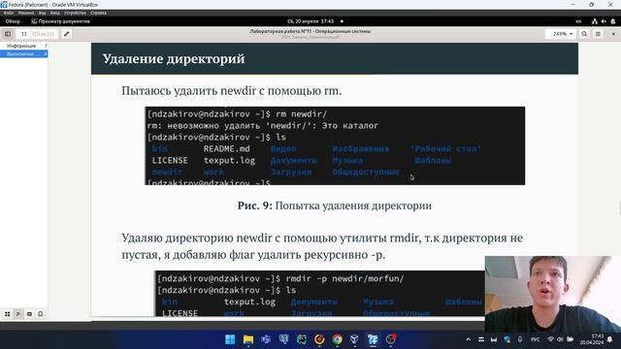This screenshot has width=621, height=349.
Task: Click the microphone icon in system tray
Action: (x=520, y=339)
